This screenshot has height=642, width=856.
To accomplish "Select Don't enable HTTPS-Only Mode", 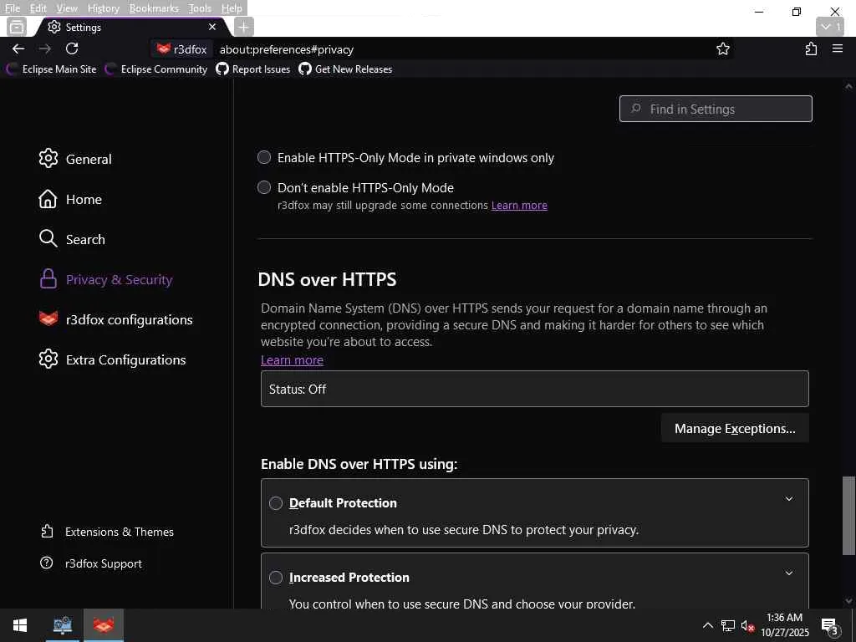I will coord(264,187).
